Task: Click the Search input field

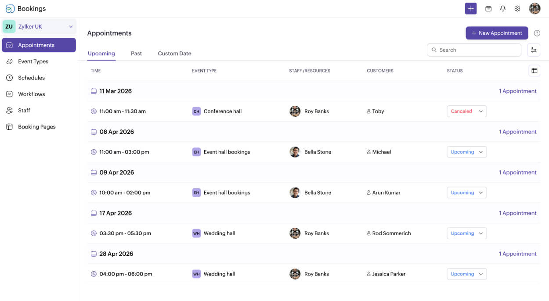Action: (x=474, y=50)
